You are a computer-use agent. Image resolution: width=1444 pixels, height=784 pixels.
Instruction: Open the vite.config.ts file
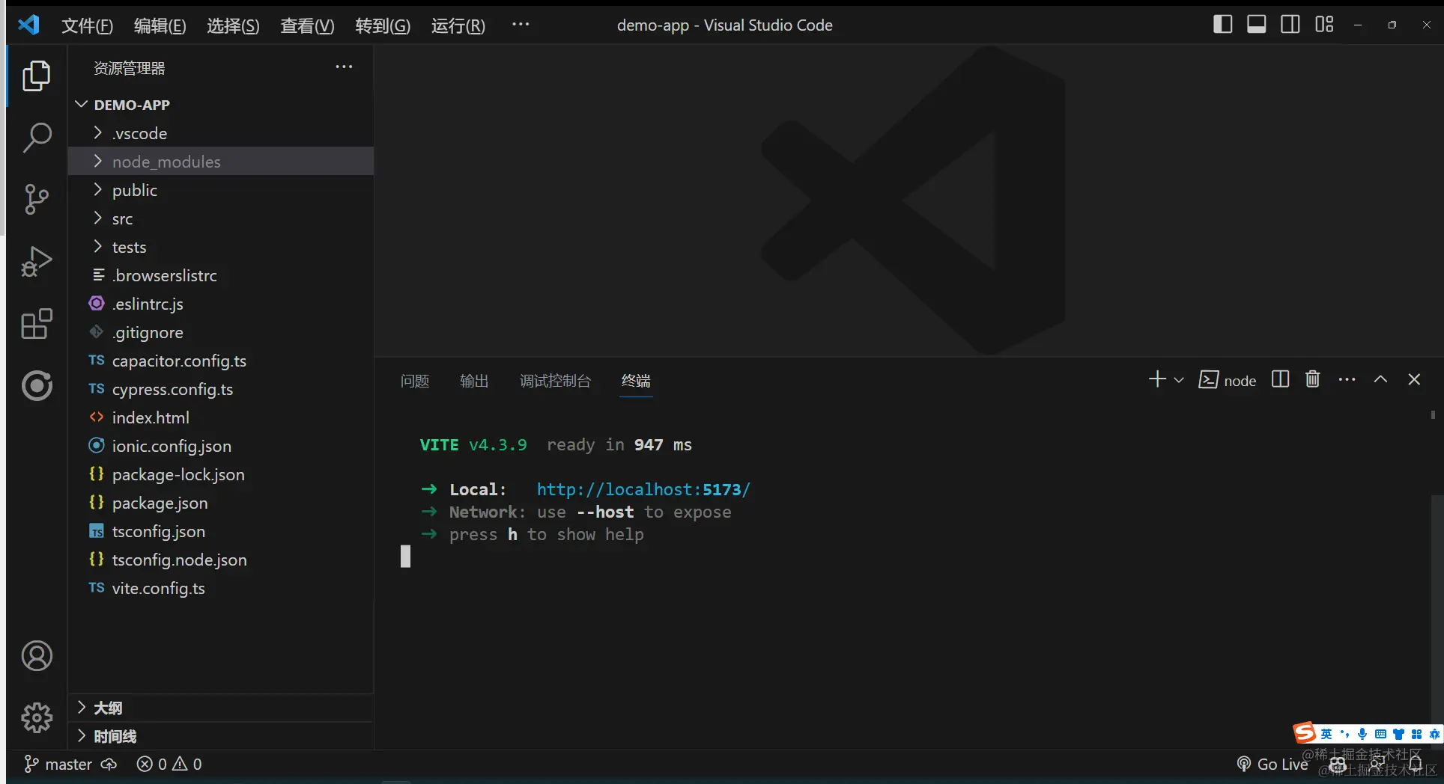click(221, 588)
